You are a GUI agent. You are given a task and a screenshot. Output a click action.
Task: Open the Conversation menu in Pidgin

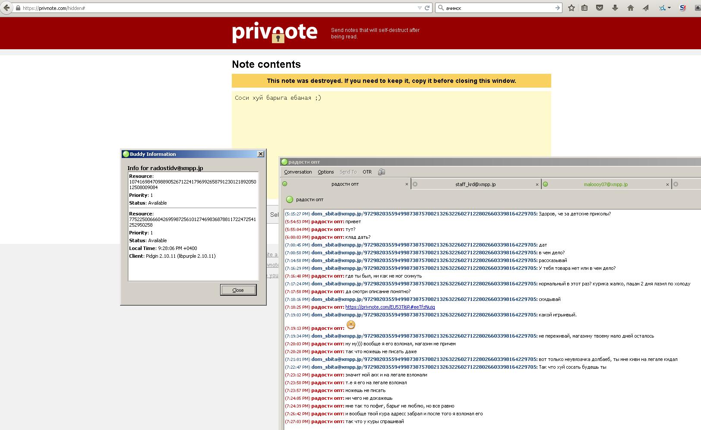pos(298,172)
